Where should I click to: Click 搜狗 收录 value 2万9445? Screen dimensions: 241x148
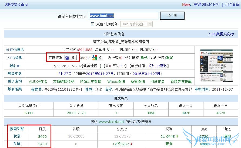point(168,136)
